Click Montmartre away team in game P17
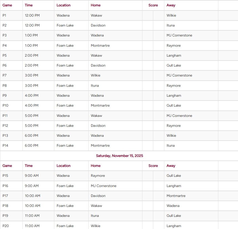Screen dimensions: 238x229 click(176, 196)
